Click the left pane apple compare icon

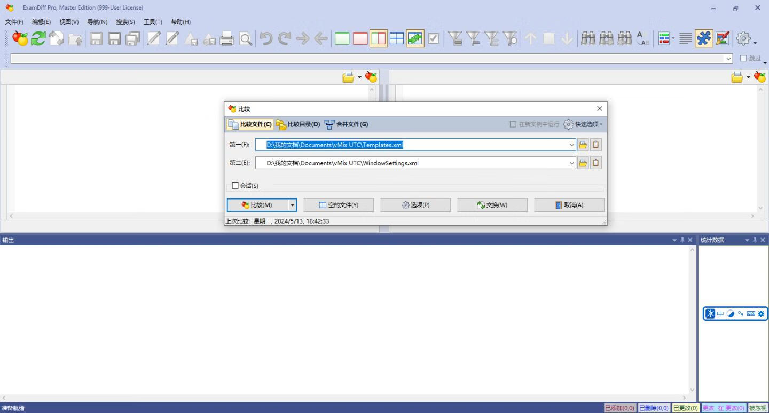[371, 77]
